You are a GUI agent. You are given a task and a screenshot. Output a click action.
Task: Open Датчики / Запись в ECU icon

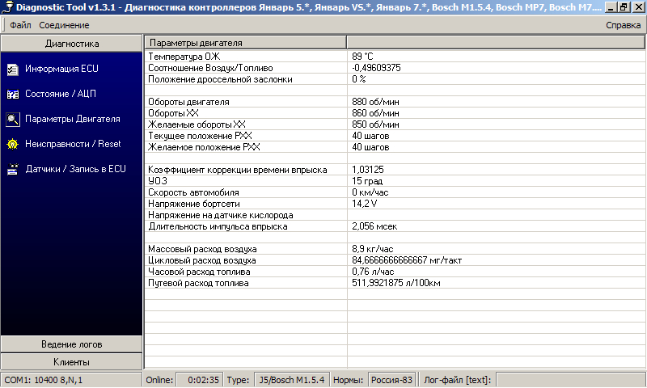tap(12, 169)
